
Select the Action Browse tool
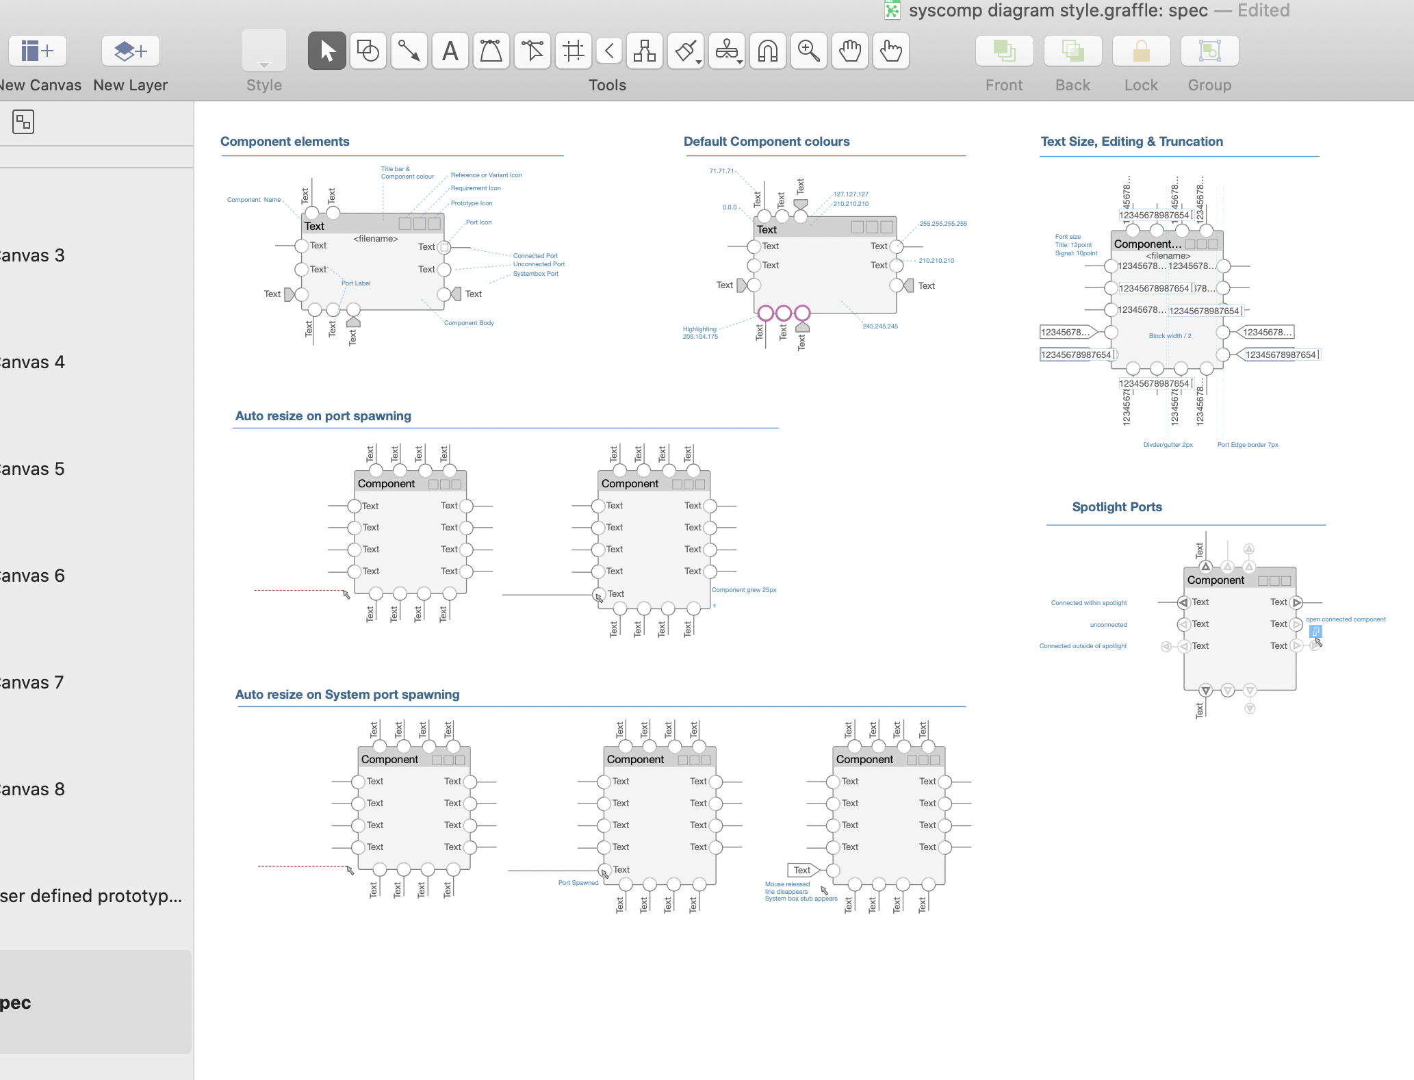[x=891, y=51]
